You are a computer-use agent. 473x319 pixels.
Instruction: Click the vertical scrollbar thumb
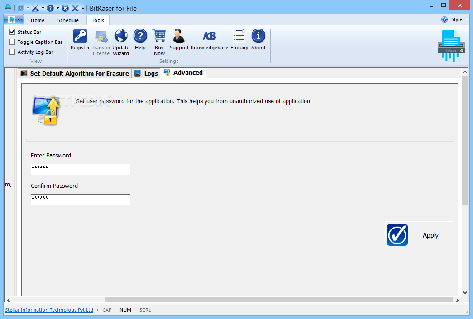point(465,141)
